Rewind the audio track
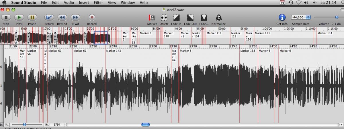This screenshot has width=344, height=129. [62, 17]
